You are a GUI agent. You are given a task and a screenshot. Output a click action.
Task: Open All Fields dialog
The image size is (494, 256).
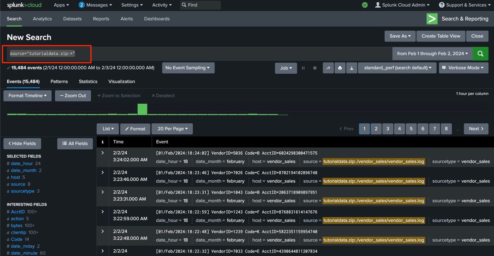(x=75, y=144)
